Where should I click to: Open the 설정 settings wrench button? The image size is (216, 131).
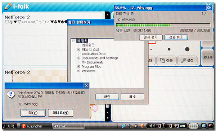click(187, 60)
